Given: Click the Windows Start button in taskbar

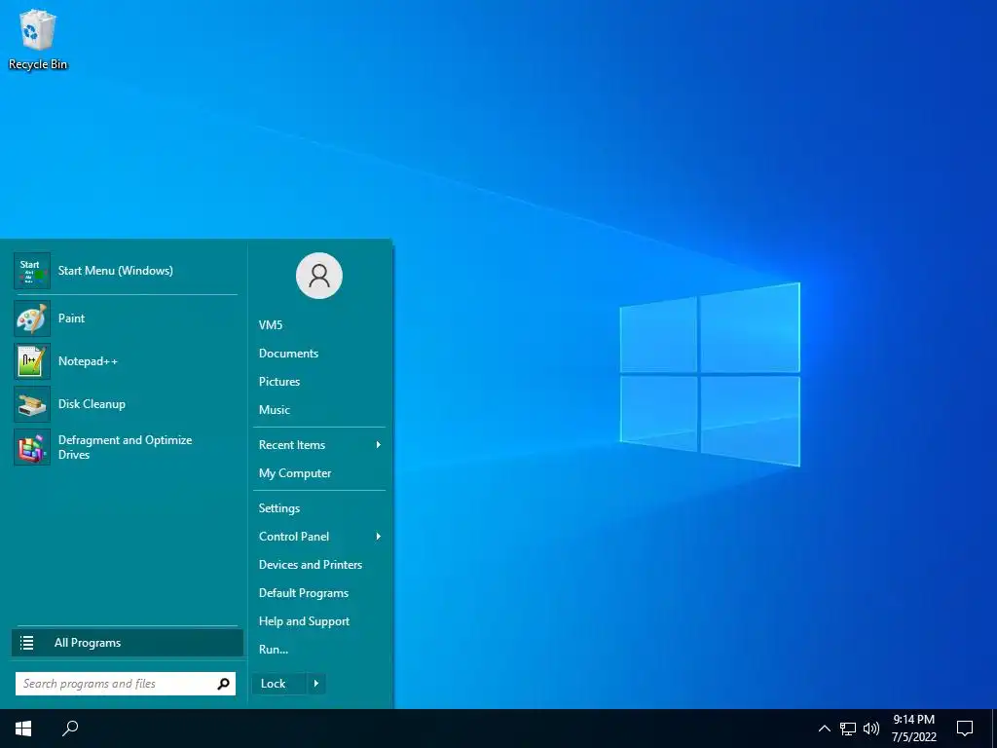Looking at the screenshot, I should pos(23,729).
